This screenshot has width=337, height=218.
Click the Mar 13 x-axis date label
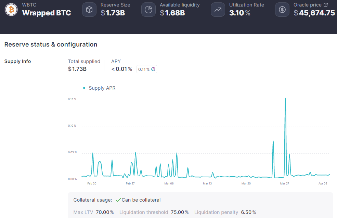[207, 183]
